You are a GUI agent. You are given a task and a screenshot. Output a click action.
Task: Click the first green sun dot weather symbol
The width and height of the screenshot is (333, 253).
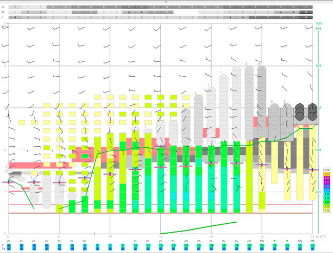click(x=275, y=241)
